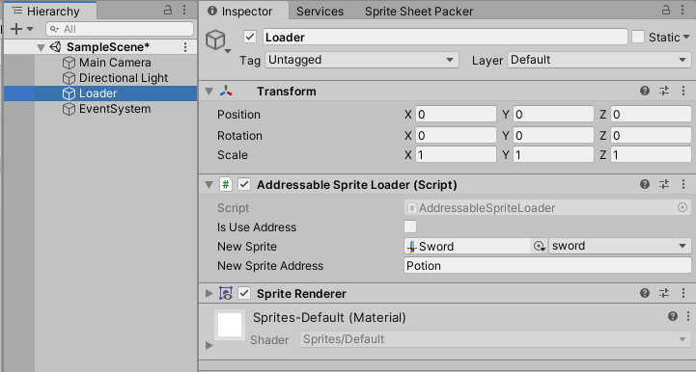Select Directional Light in Hierarchy
Viewport: 696px width, 372px height.
(x=124, y=78)
